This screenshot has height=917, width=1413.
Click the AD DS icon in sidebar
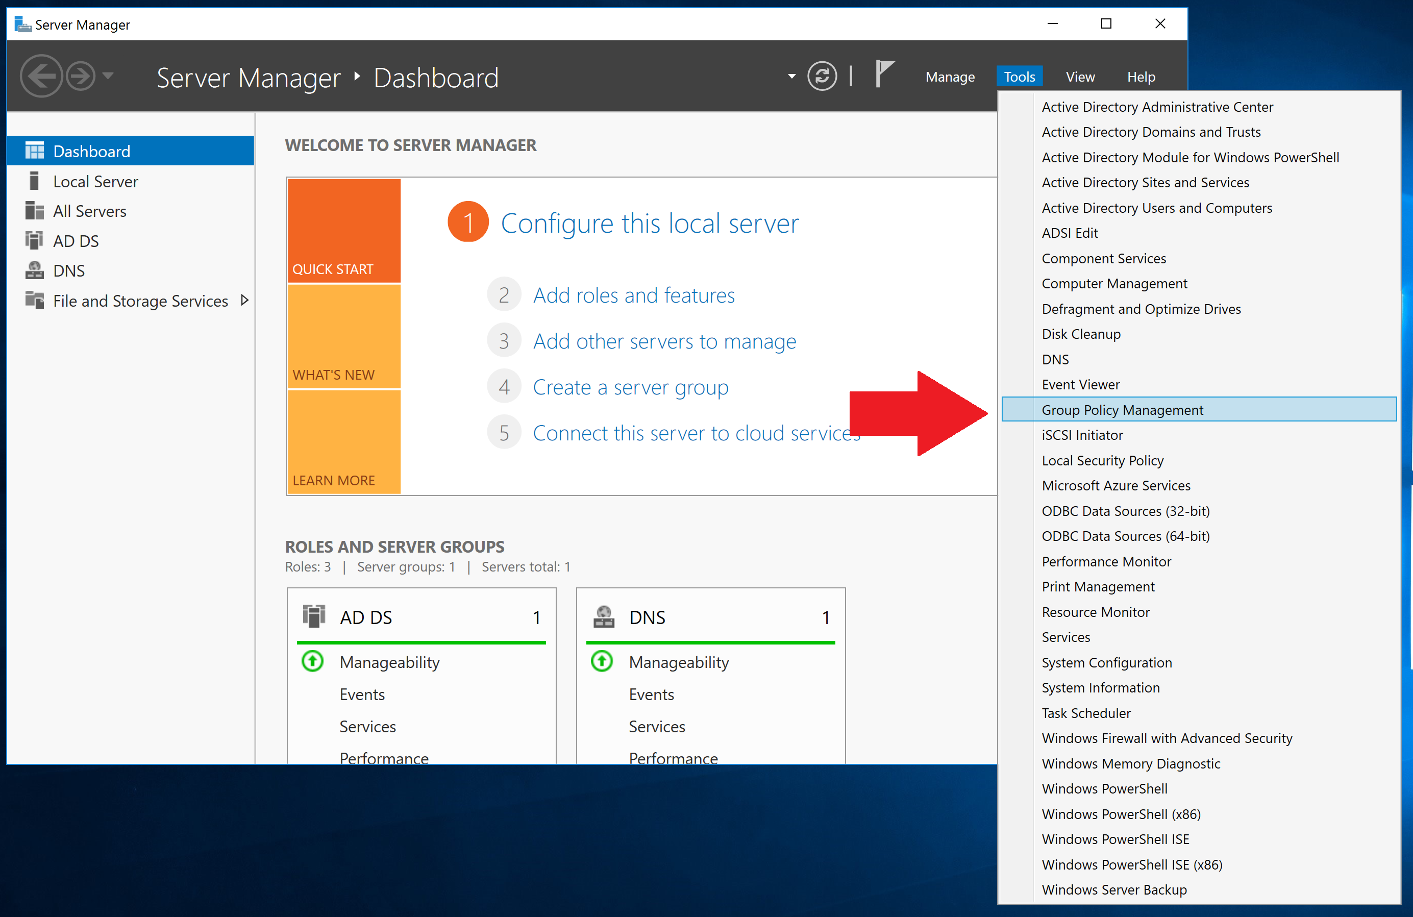pyautogui.click(x=34, y=240)
